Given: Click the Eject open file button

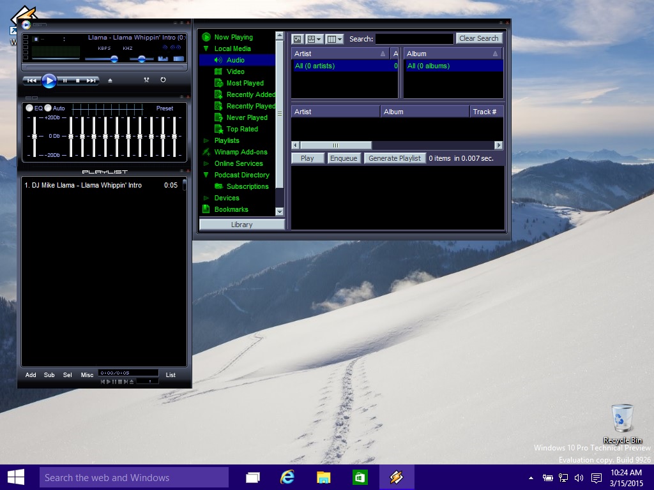Looking at the screenshot, I should pos(110,80).
